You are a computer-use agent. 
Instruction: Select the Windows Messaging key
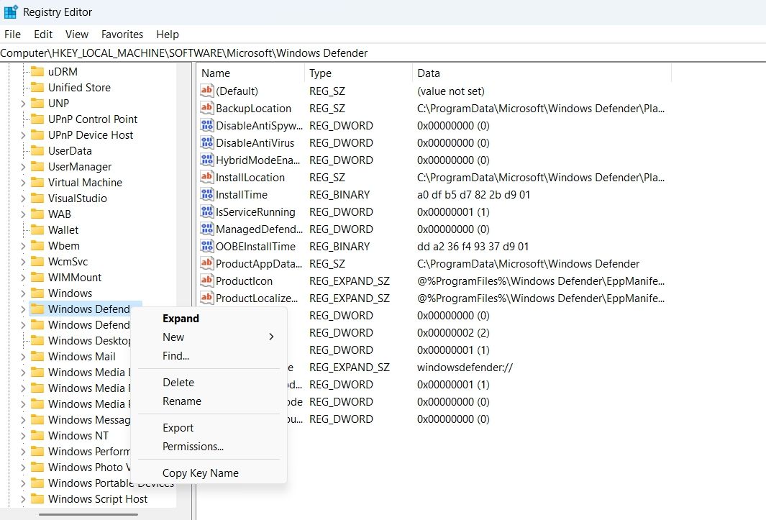click(89, 420)
